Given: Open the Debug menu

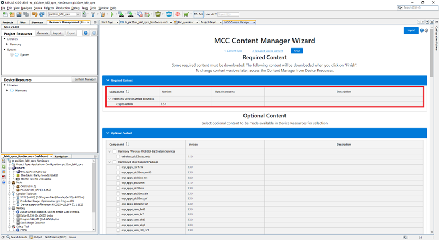Looking at the screenshot, I should coord(75,8).
